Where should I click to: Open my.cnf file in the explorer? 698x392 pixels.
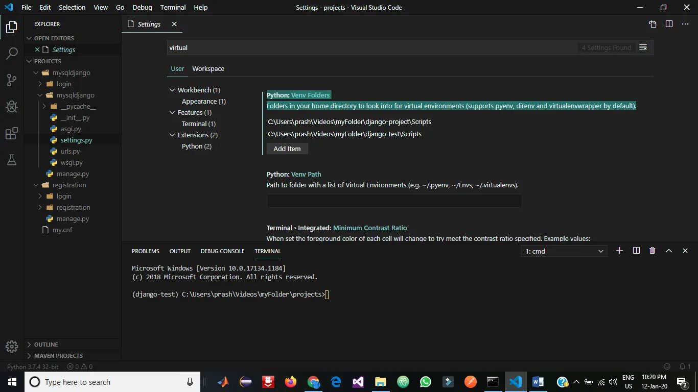coord(62,230)
